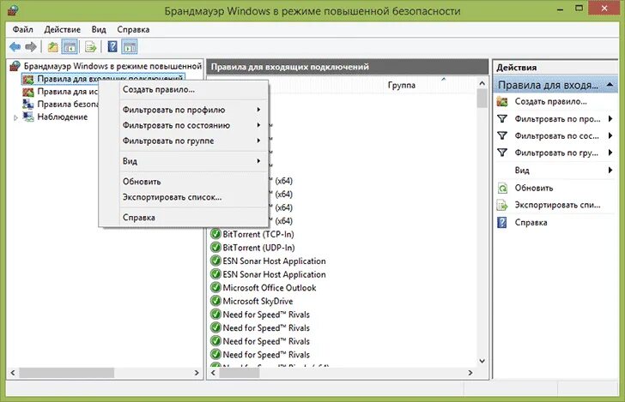
Task: Open the Фильтровать по профилю submenu arrow
Action: point(258,110)
